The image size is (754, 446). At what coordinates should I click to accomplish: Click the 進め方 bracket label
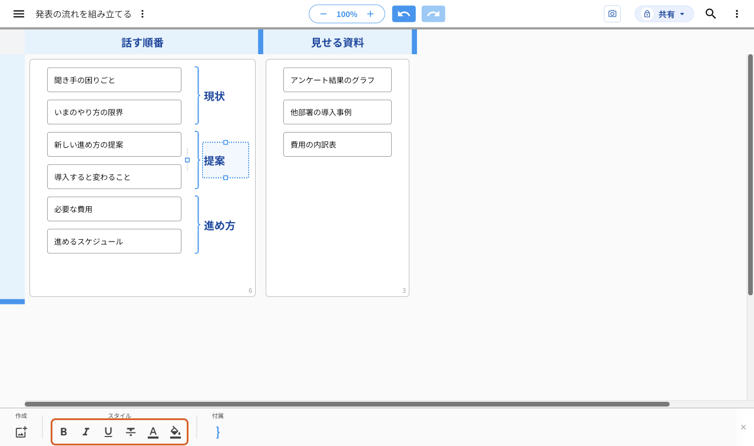pyautogui.click(x=220, y=226)
